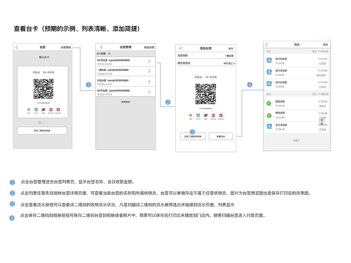This screenshot has height=263, width=351.
Task: Select 白色台签 (ypttq0000000898) list entry
Action: 125,82
